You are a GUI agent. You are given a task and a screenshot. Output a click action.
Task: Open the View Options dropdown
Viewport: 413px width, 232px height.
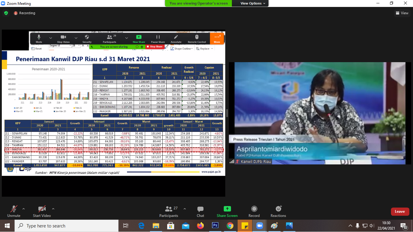point(253,3)
